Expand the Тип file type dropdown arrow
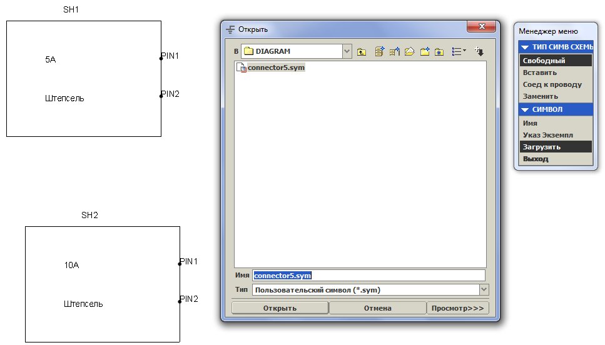This screenshot has width=605, height=345. coord(484,289)
